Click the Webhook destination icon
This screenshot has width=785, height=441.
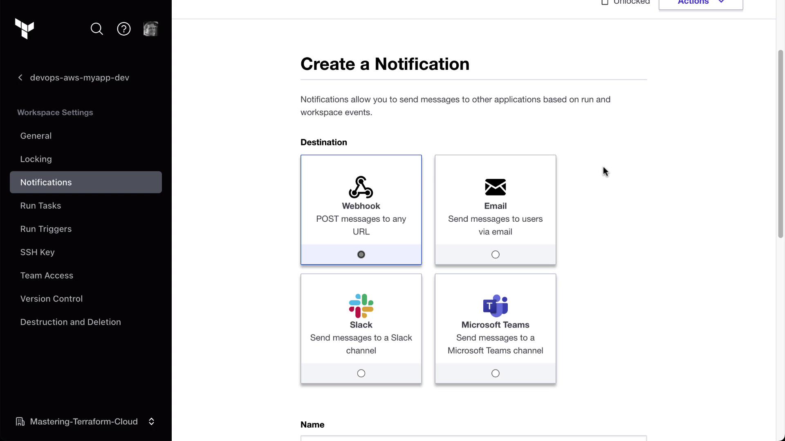[361, 187]
